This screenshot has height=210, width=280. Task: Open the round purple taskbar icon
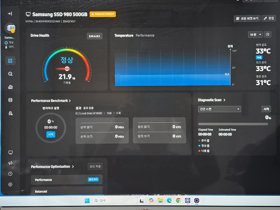tap(197, 200)
